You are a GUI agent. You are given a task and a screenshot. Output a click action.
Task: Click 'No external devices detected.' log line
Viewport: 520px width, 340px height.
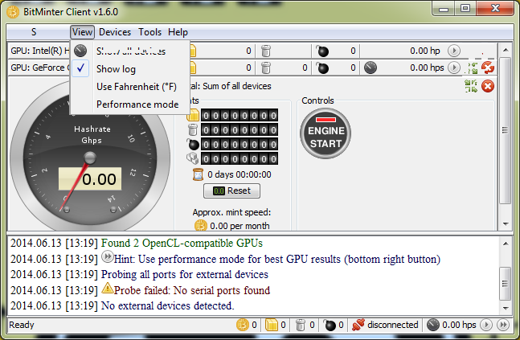[167, 305]
